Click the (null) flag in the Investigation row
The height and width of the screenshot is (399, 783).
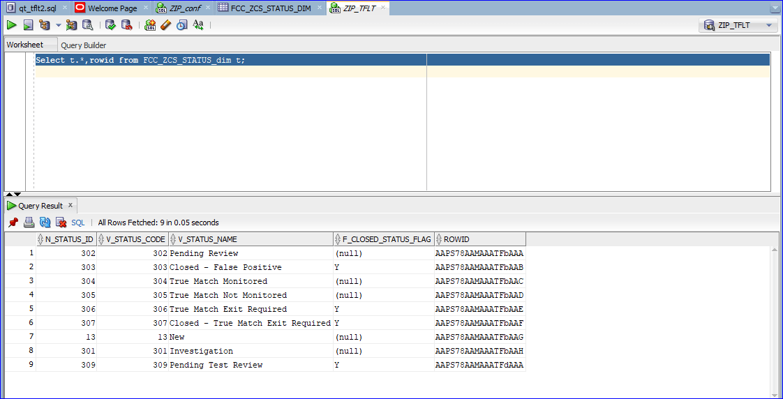point(384,351)
